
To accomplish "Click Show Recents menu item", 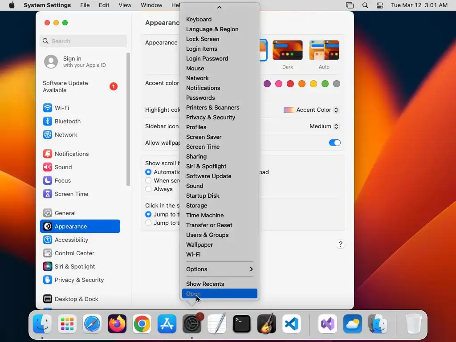I will pyautogui.click(x=220, y=284).
